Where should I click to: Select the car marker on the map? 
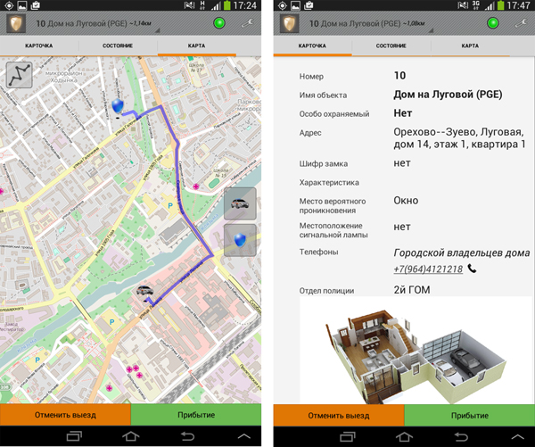tap(144, 293)
